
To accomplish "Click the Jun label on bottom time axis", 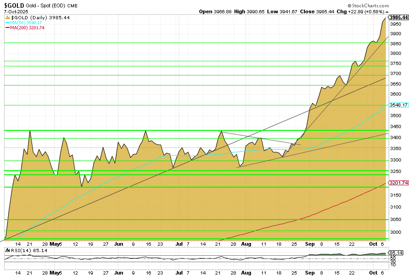I will pos(119,273).
